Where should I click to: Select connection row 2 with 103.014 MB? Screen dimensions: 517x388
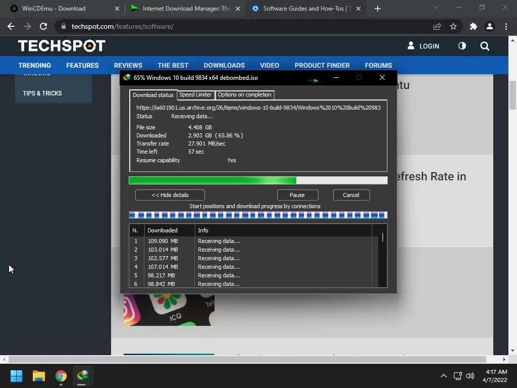tap(250, 250)
